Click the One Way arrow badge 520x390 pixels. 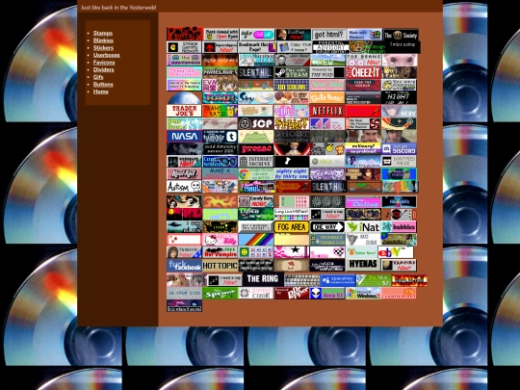click(x=327, y=227)
